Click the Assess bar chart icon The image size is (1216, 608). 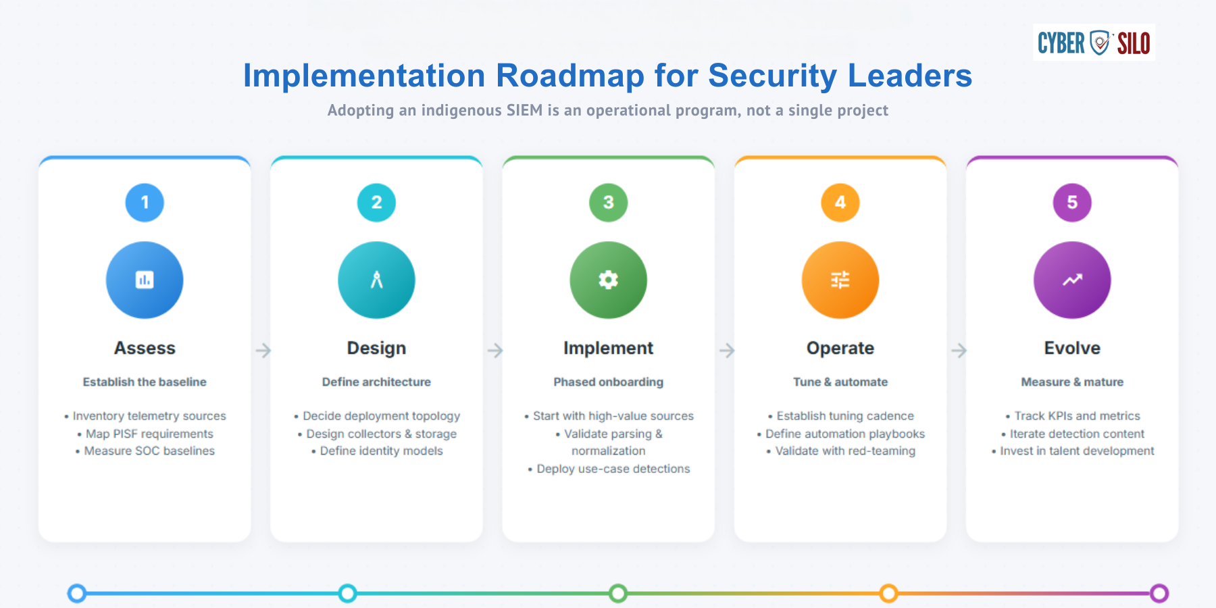(x=145, y=280)
